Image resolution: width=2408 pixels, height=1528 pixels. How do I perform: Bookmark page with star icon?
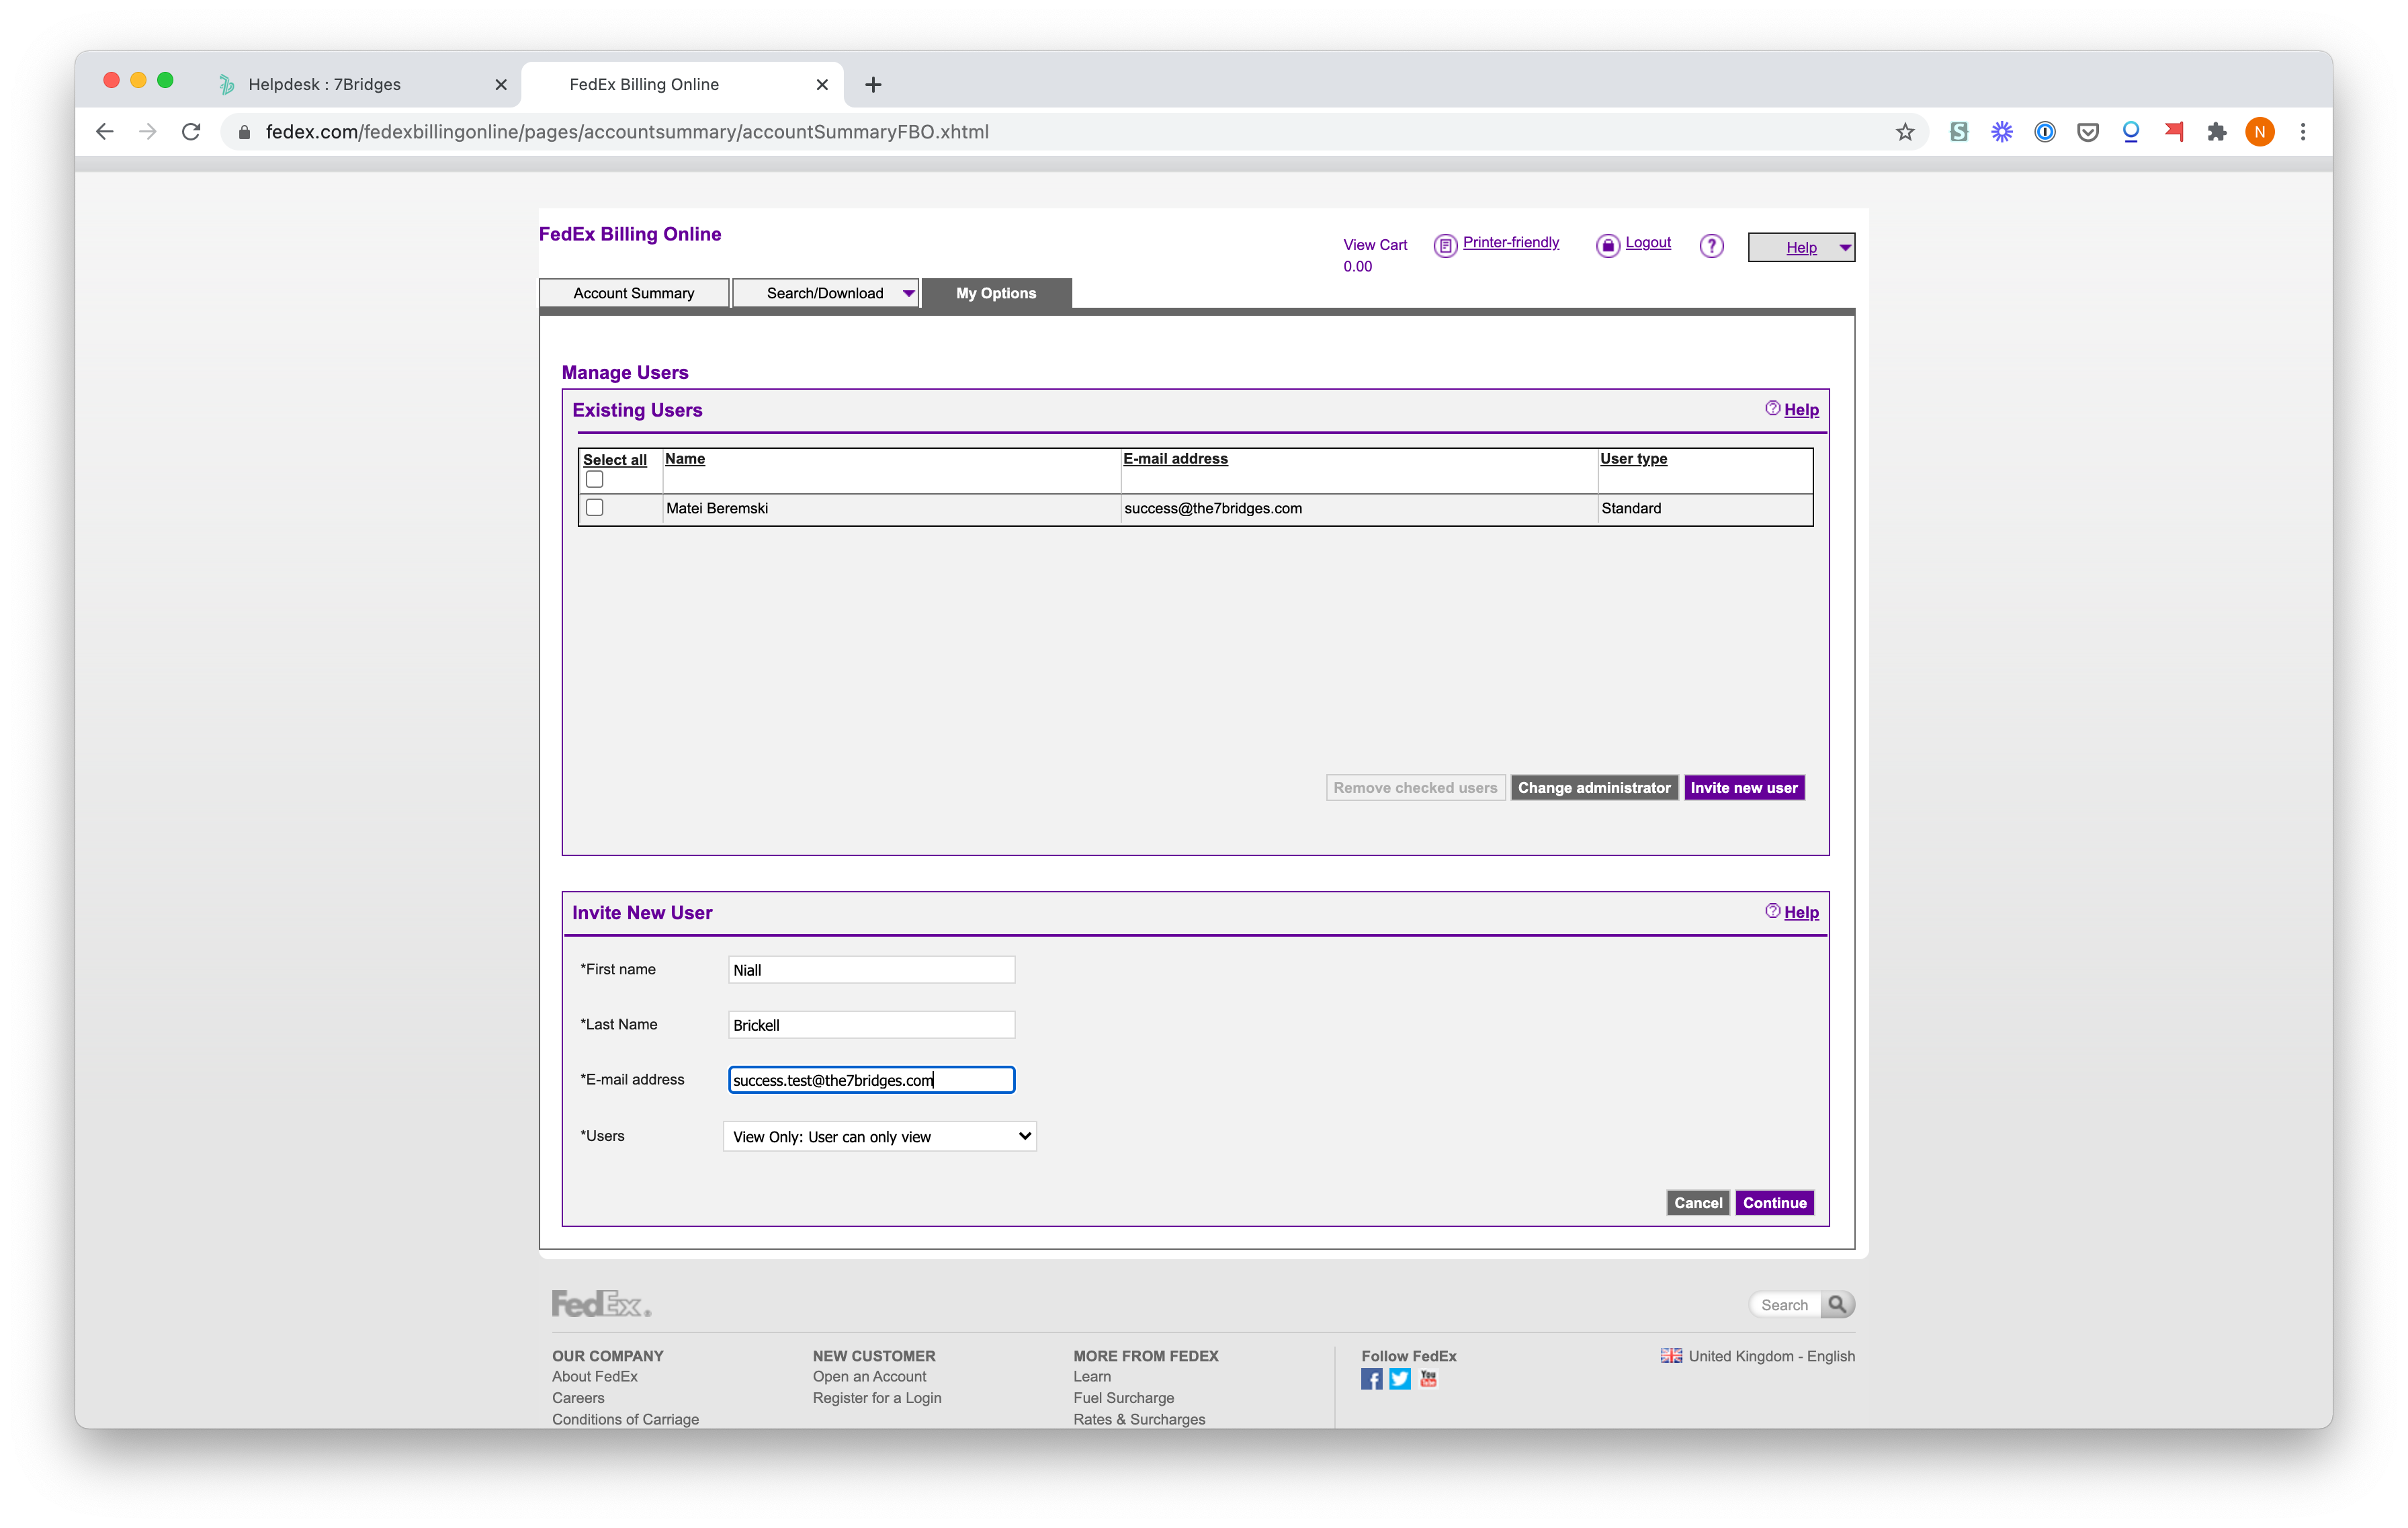[1904, 132]
